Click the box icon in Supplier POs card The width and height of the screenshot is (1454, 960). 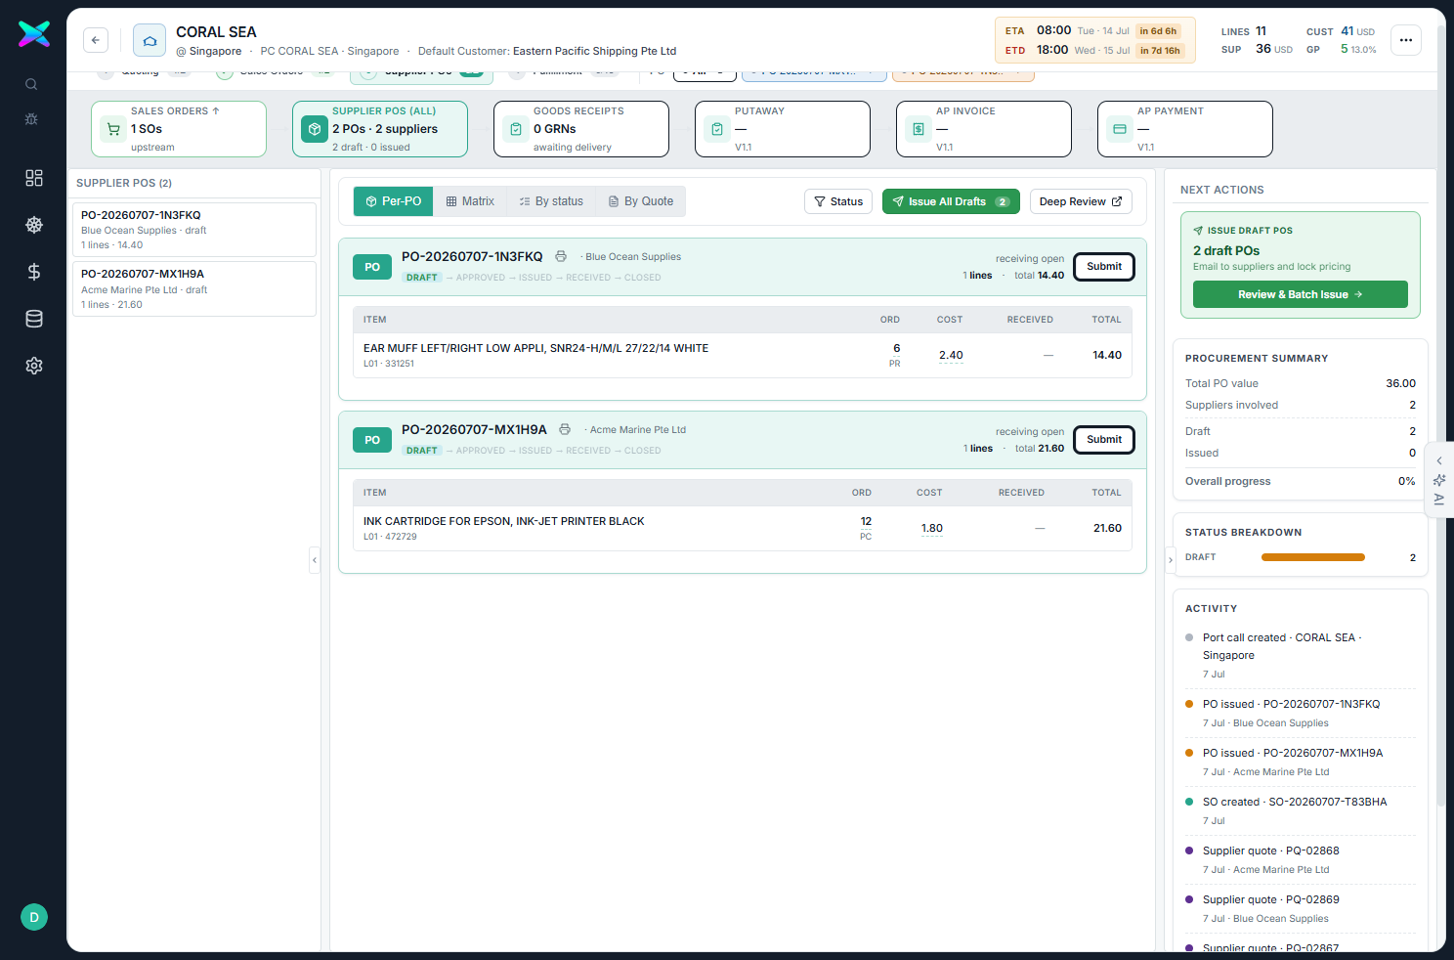(315, 129)
